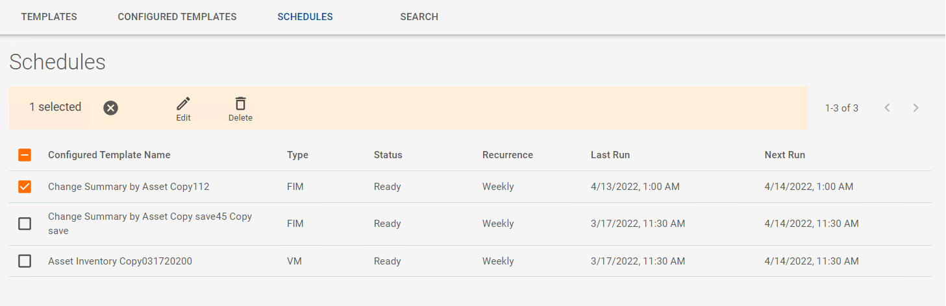
Task: Click 'Change Summary by Asset Copy save45 Copy save'
Action: tap(150, 224)
